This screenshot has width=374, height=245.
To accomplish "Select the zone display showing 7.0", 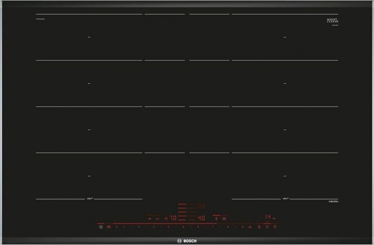I will pyautogui.click(x=173, y=218).
